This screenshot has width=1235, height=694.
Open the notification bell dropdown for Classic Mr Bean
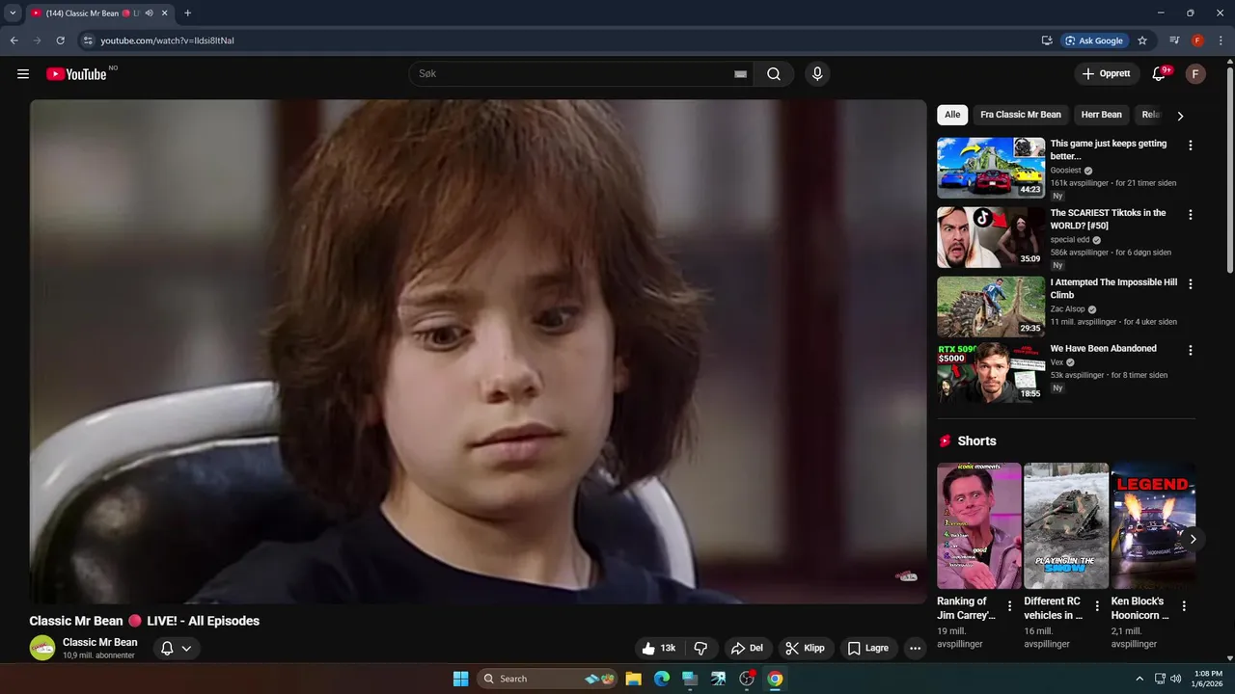[x=177, y=649]
